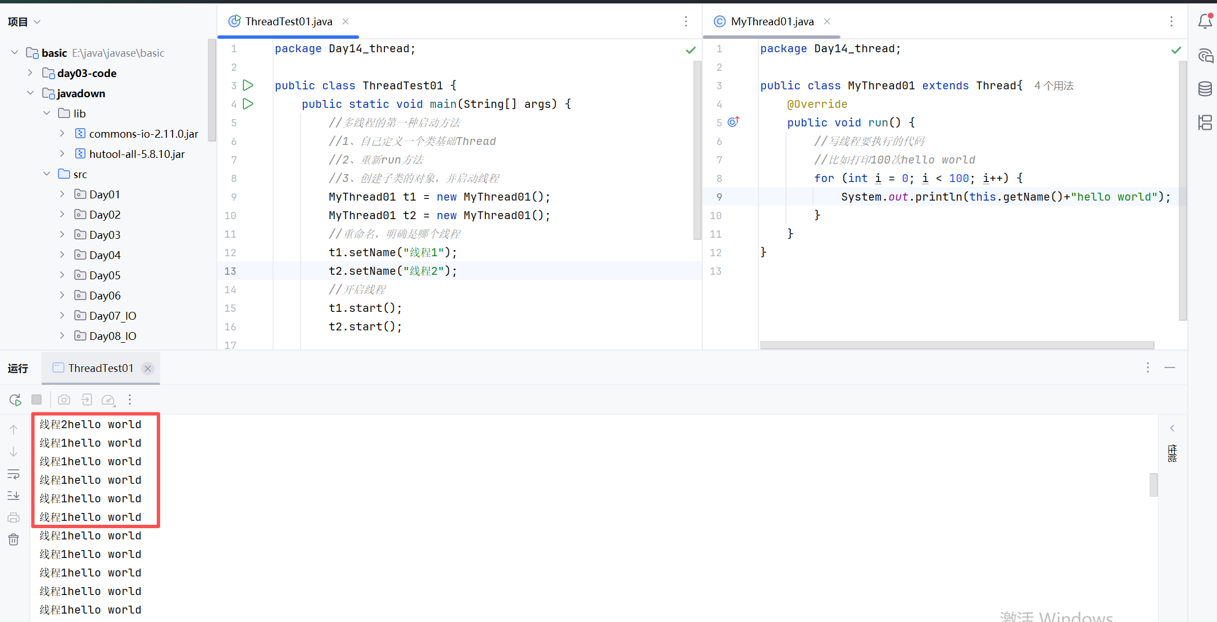Click the console scroll up arrow icon

tap(13, 429)
